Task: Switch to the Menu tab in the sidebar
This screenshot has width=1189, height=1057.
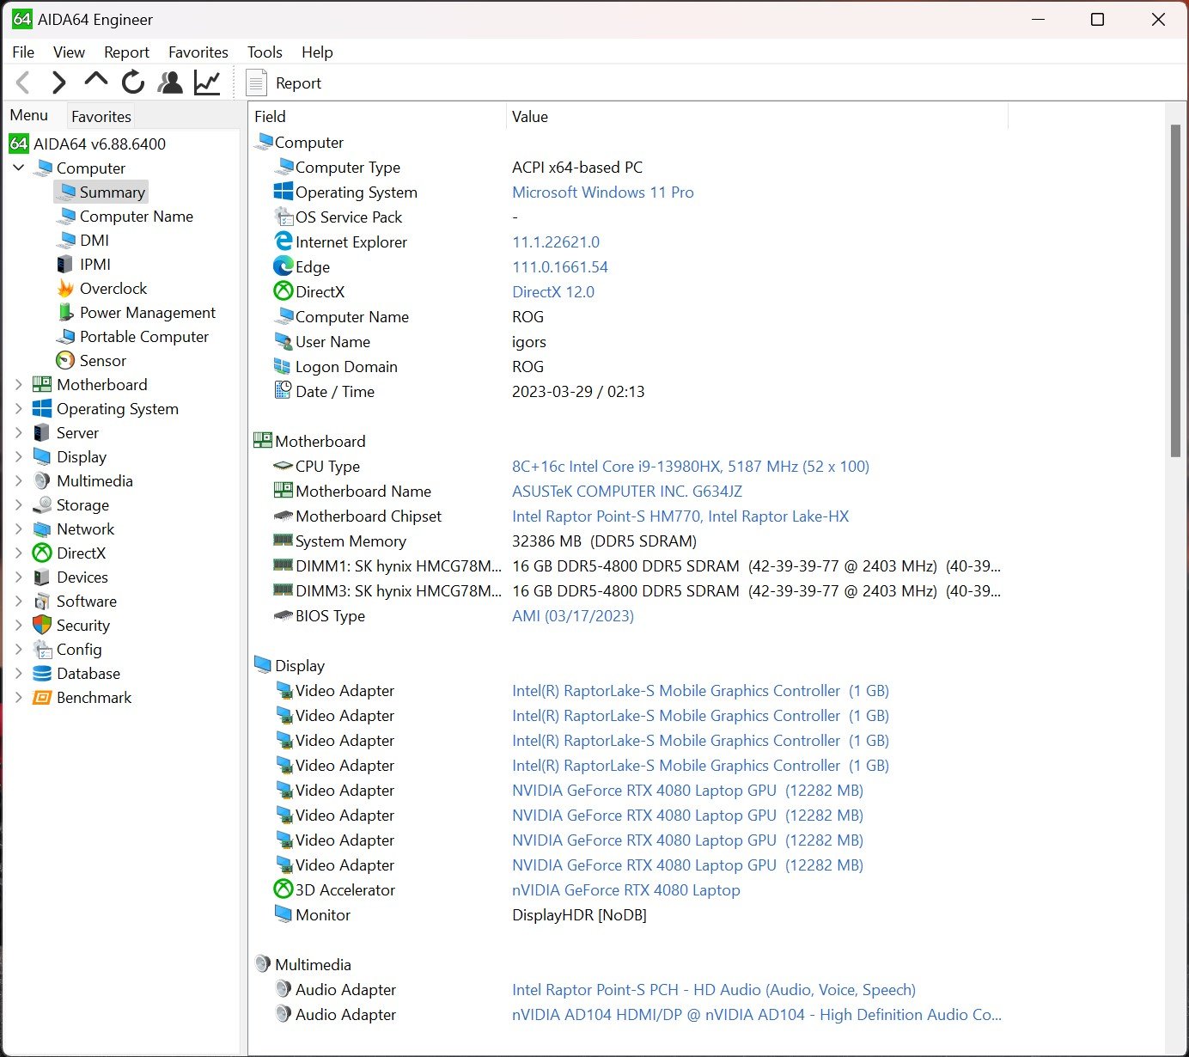Action: (29, 115)
